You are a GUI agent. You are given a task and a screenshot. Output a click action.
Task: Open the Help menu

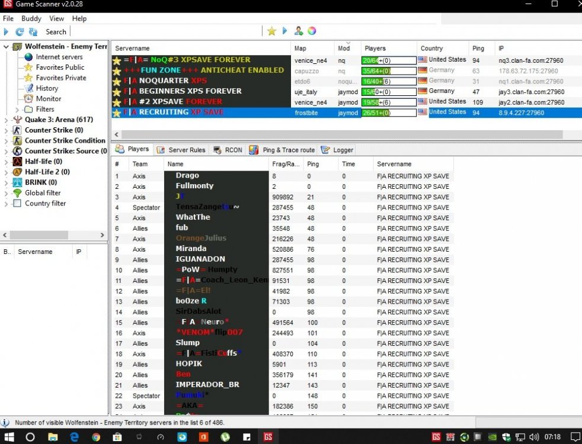click(79, 18)
